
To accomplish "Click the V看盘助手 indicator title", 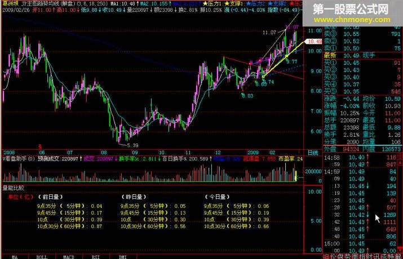I will pos(19,159).
